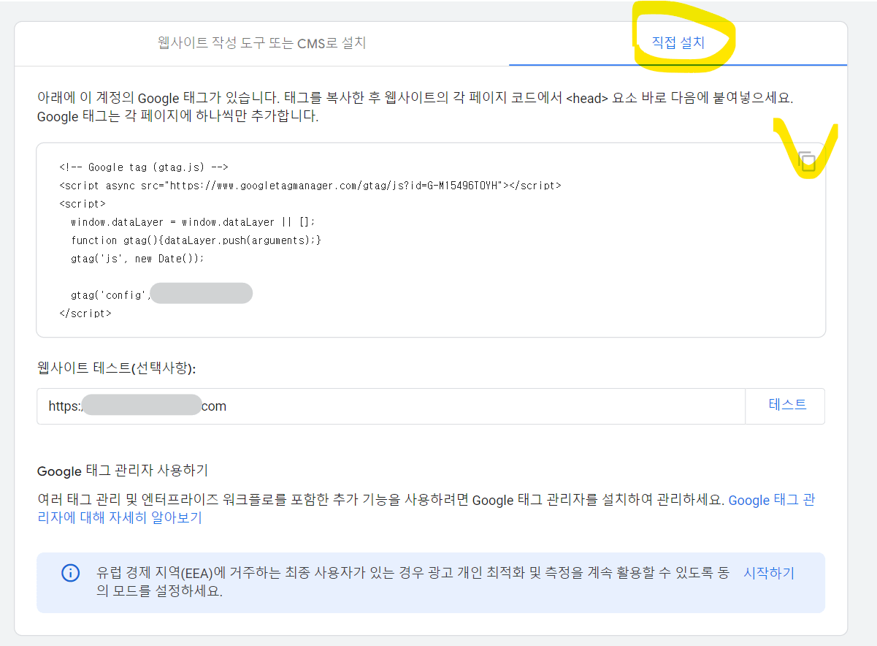Click the '테스트' button
The height and width of the screenshot is (646, 877).
[x=787, y=405]
